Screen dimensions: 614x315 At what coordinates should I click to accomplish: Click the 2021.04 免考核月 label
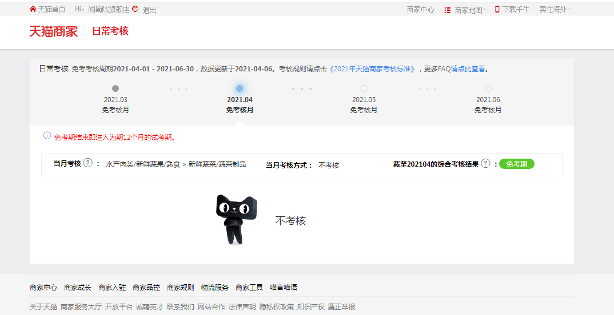click(240, 110)
